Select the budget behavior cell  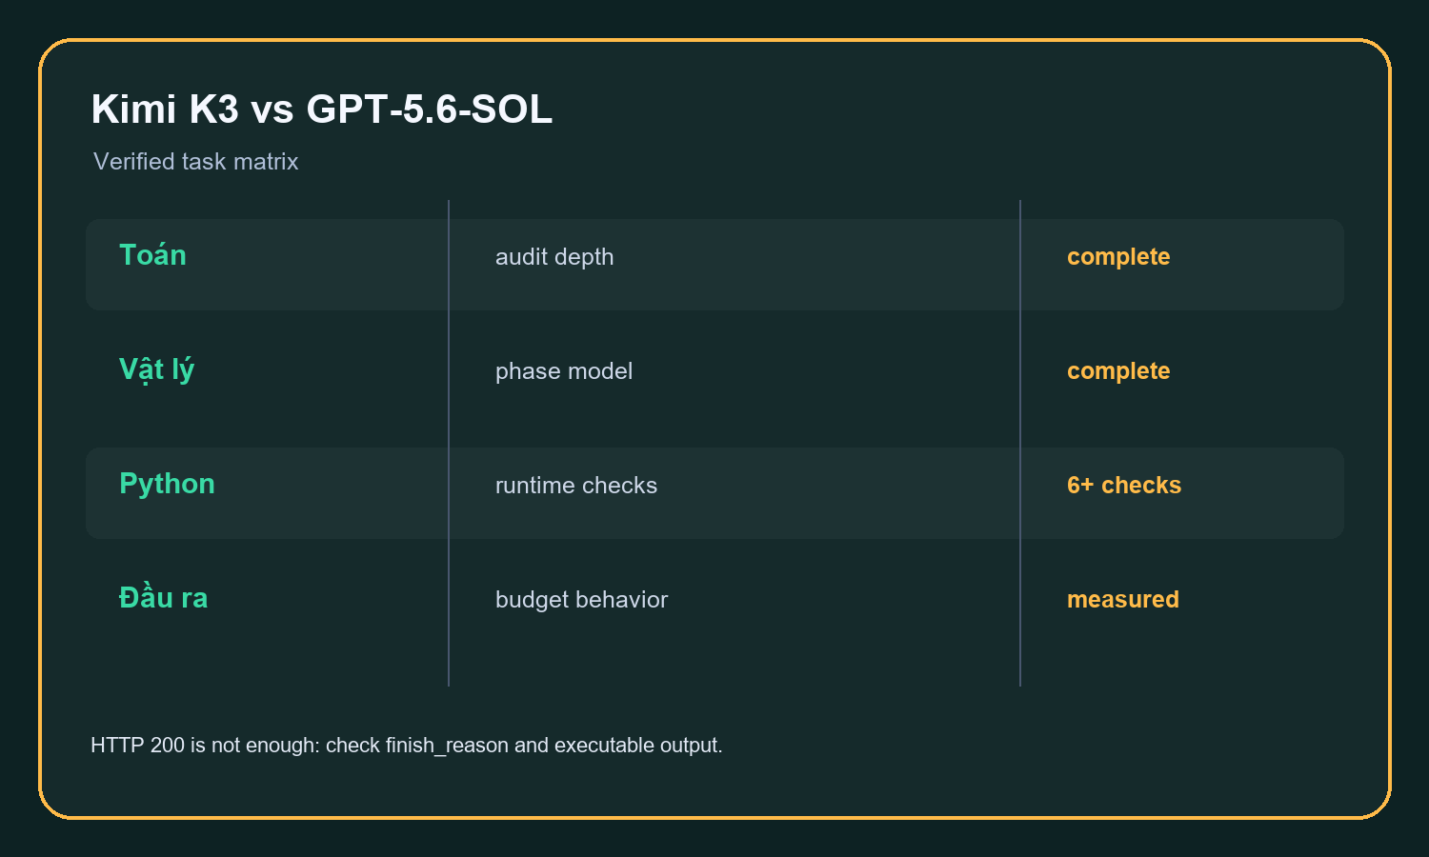click(x=582, y=600)
